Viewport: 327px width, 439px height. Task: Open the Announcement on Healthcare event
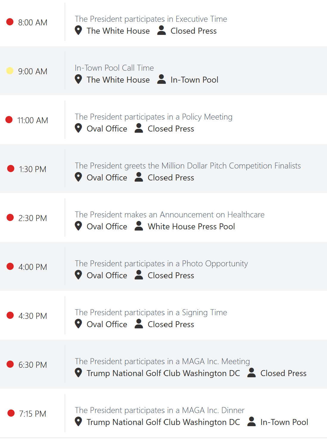point(170,215)
